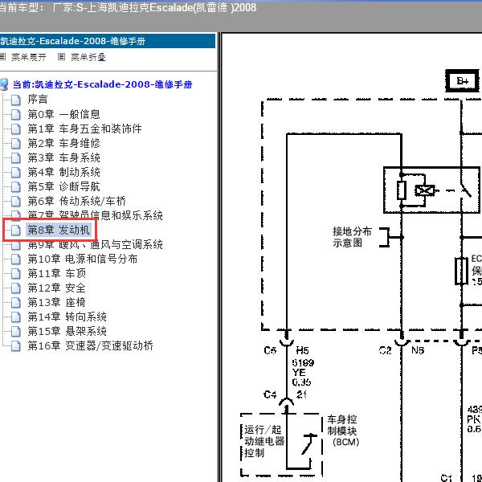
Task: Open chapter 第1章 车身五金和装饰件
Action: 84,129
